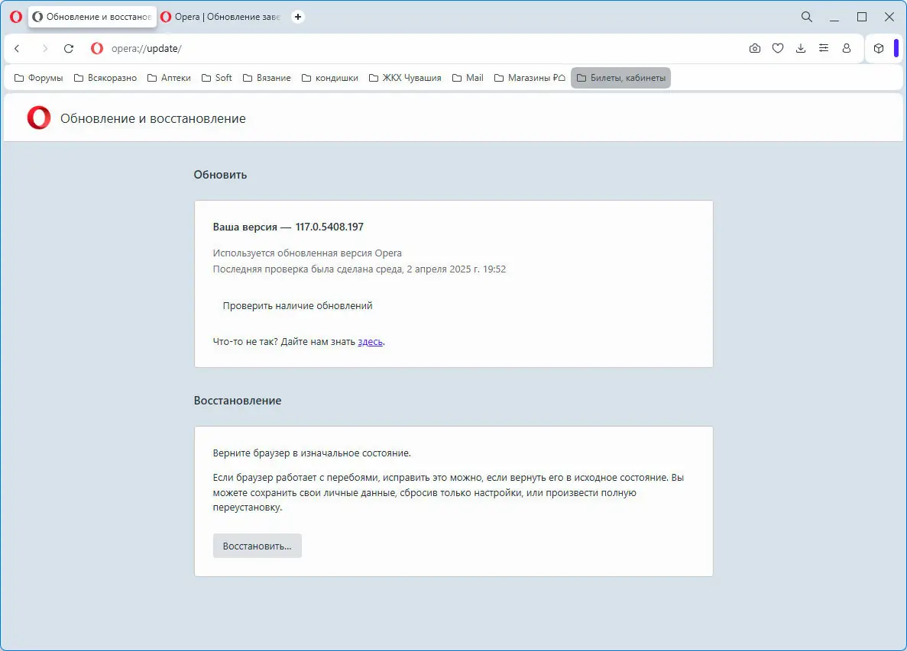Click the Обновить section heading
Viewport: 907px width, 651px height.
[x=220, y=175]
